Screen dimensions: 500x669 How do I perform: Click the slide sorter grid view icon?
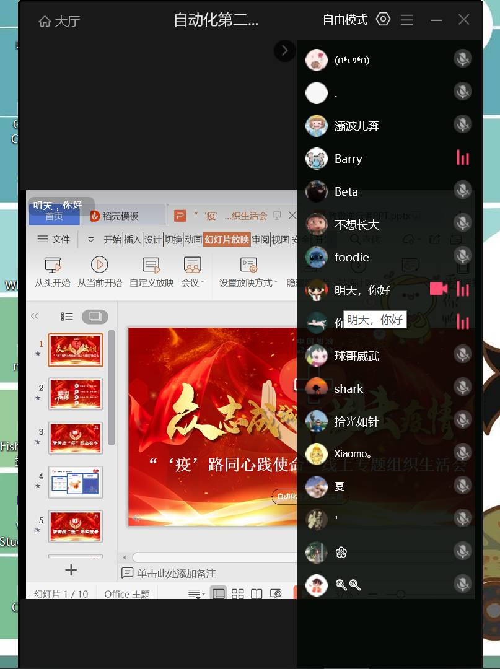(x=237, y=594)
